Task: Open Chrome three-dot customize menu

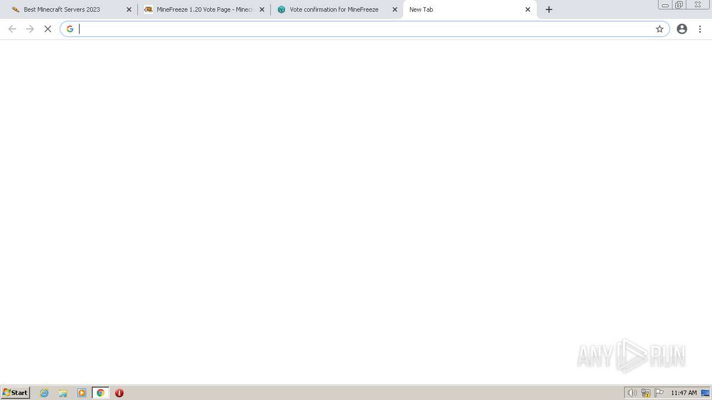Action: pos(700,29)
